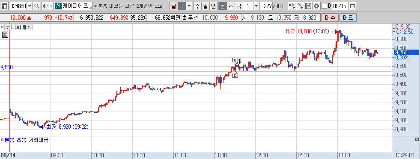
Task: Select the 주 (weekly) period tab
Action: point(197,6)
